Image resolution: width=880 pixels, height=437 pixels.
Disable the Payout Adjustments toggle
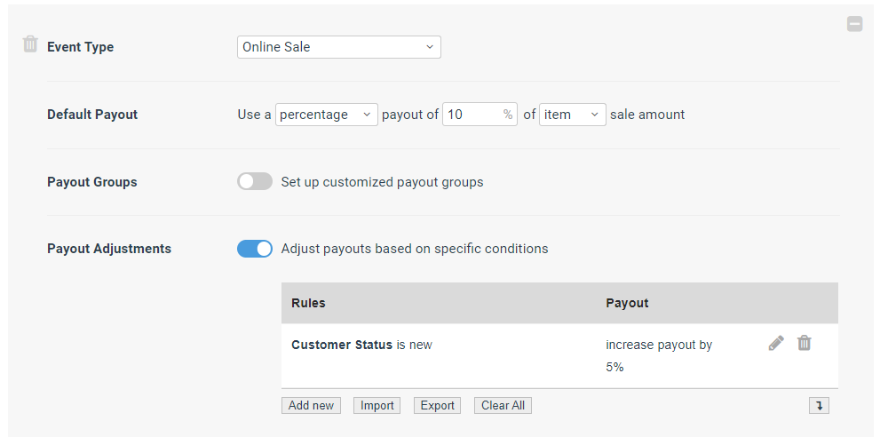pos(255,249)
